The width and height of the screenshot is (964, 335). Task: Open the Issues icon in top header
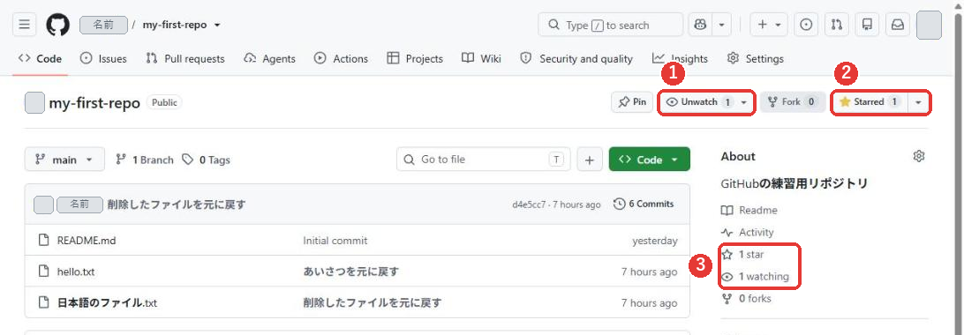coord(806,26)
